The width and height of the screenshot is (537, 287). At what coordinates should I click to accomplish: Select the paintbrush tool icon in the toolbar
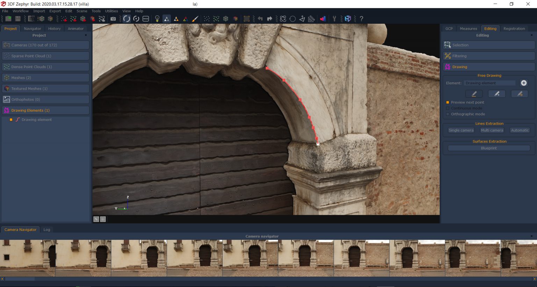click(195, 19)
